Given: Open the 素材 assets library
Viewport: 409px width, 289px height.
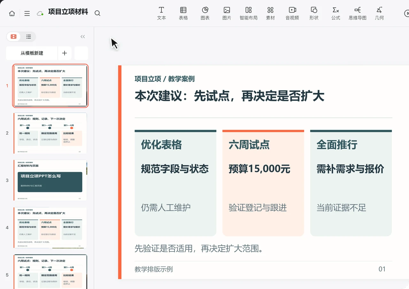Looking at the screenshot, I should (x=270, y=13).
